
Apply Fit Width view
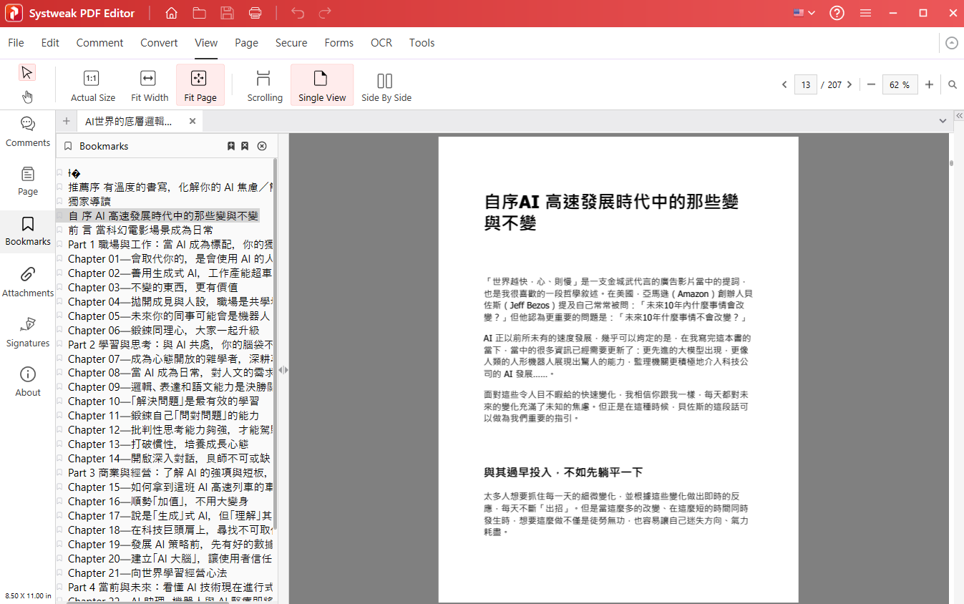[x=149, y=86]
